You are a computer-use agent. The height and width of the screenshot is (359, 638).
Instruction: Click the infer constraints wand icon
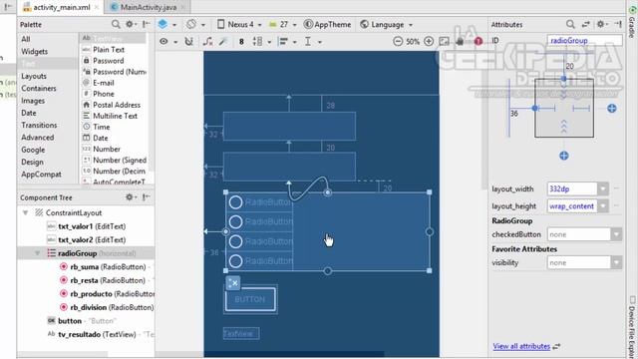223,42
